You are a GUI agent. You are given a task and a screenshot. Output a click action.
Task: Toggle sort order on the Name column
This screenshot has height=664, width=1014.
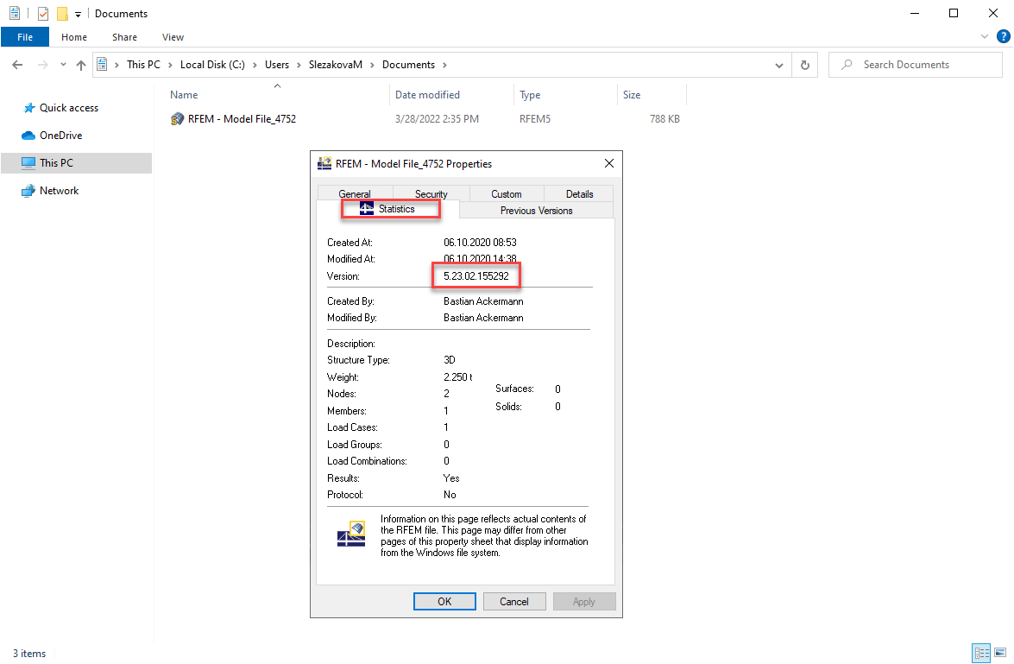pyautogui.click(x=183, y=94)
